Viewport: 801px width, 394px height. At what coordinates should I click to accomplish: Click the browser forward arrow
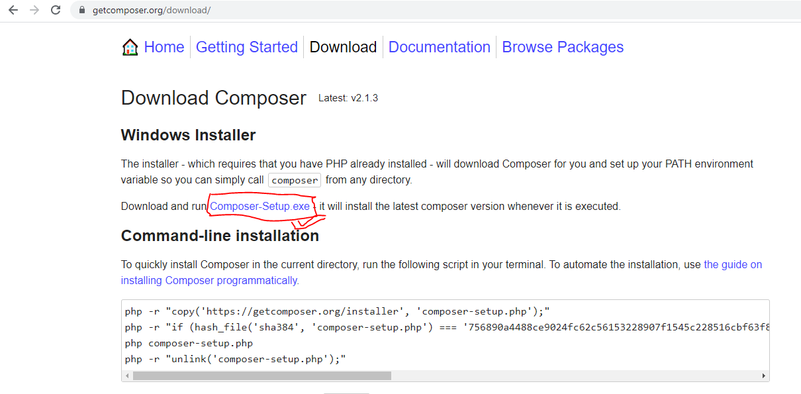click(34, 11)
